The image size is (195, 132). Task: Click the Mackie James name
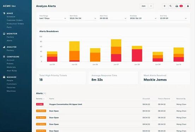click(x=155, y=80)
